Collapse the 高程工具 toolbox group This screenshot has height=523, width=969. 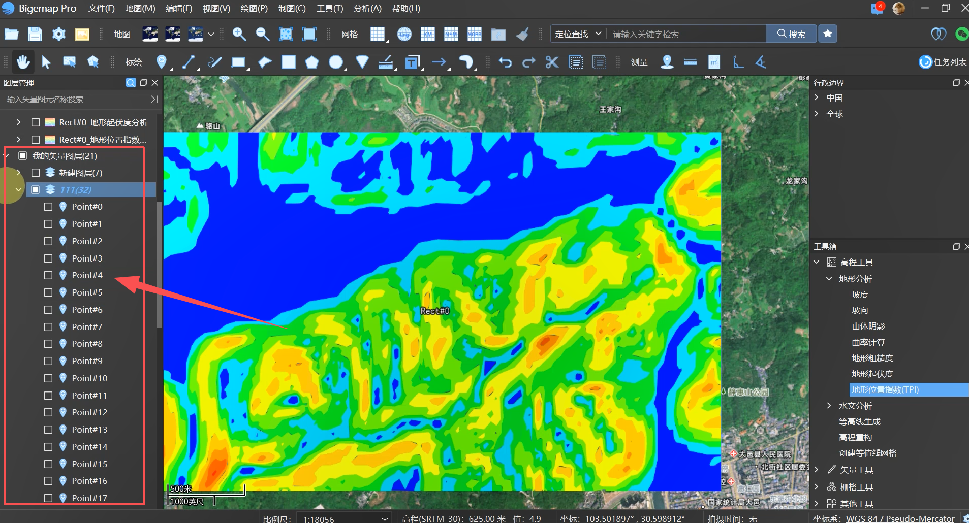click(817, 262)
